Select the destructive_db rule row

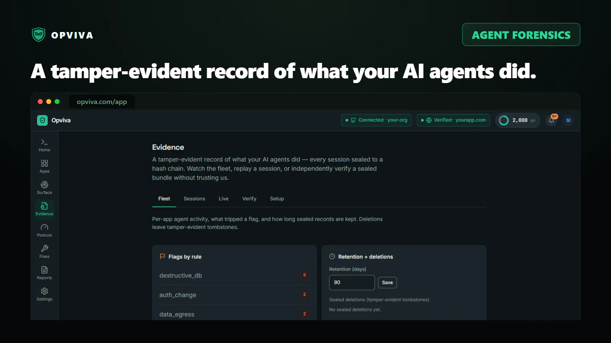pos(234,275)
